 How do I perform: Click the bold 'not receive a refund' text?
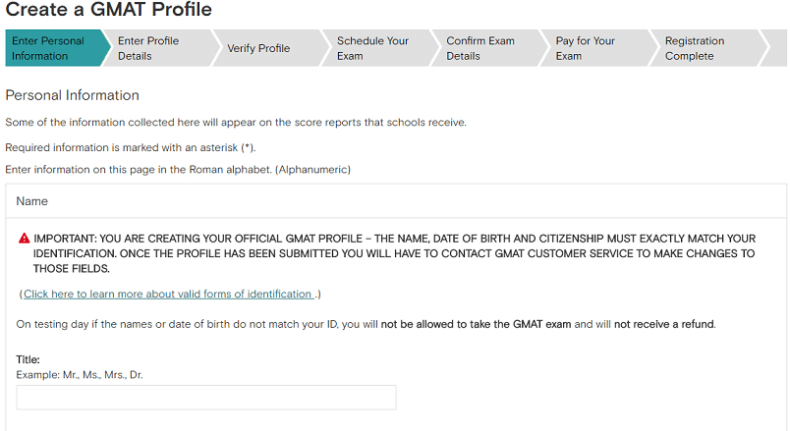[664, 324]
